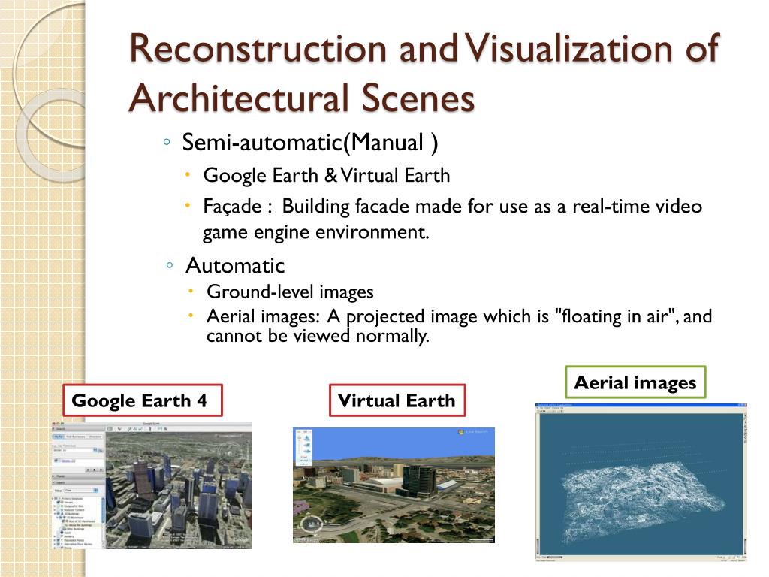
Task: Click the 'Façade : Building facade made' bullet line
Action: 452,207
